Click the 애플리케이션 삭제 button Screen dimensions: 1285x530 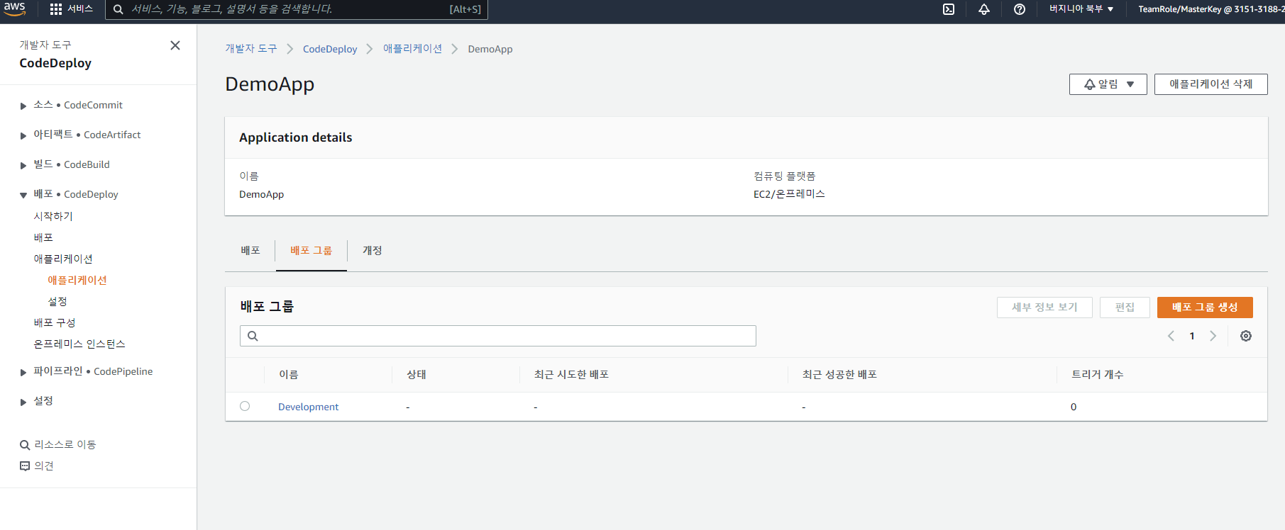tap(1210, 84)
